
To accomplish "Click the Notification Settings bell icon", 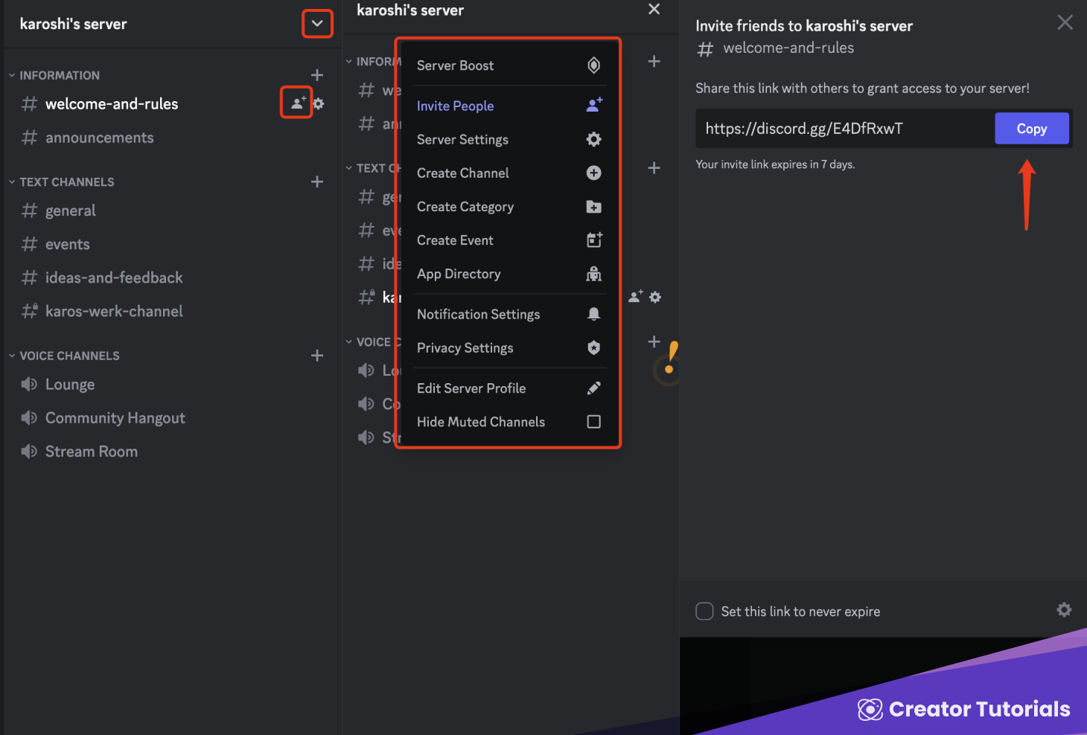I will click(593, 313).
